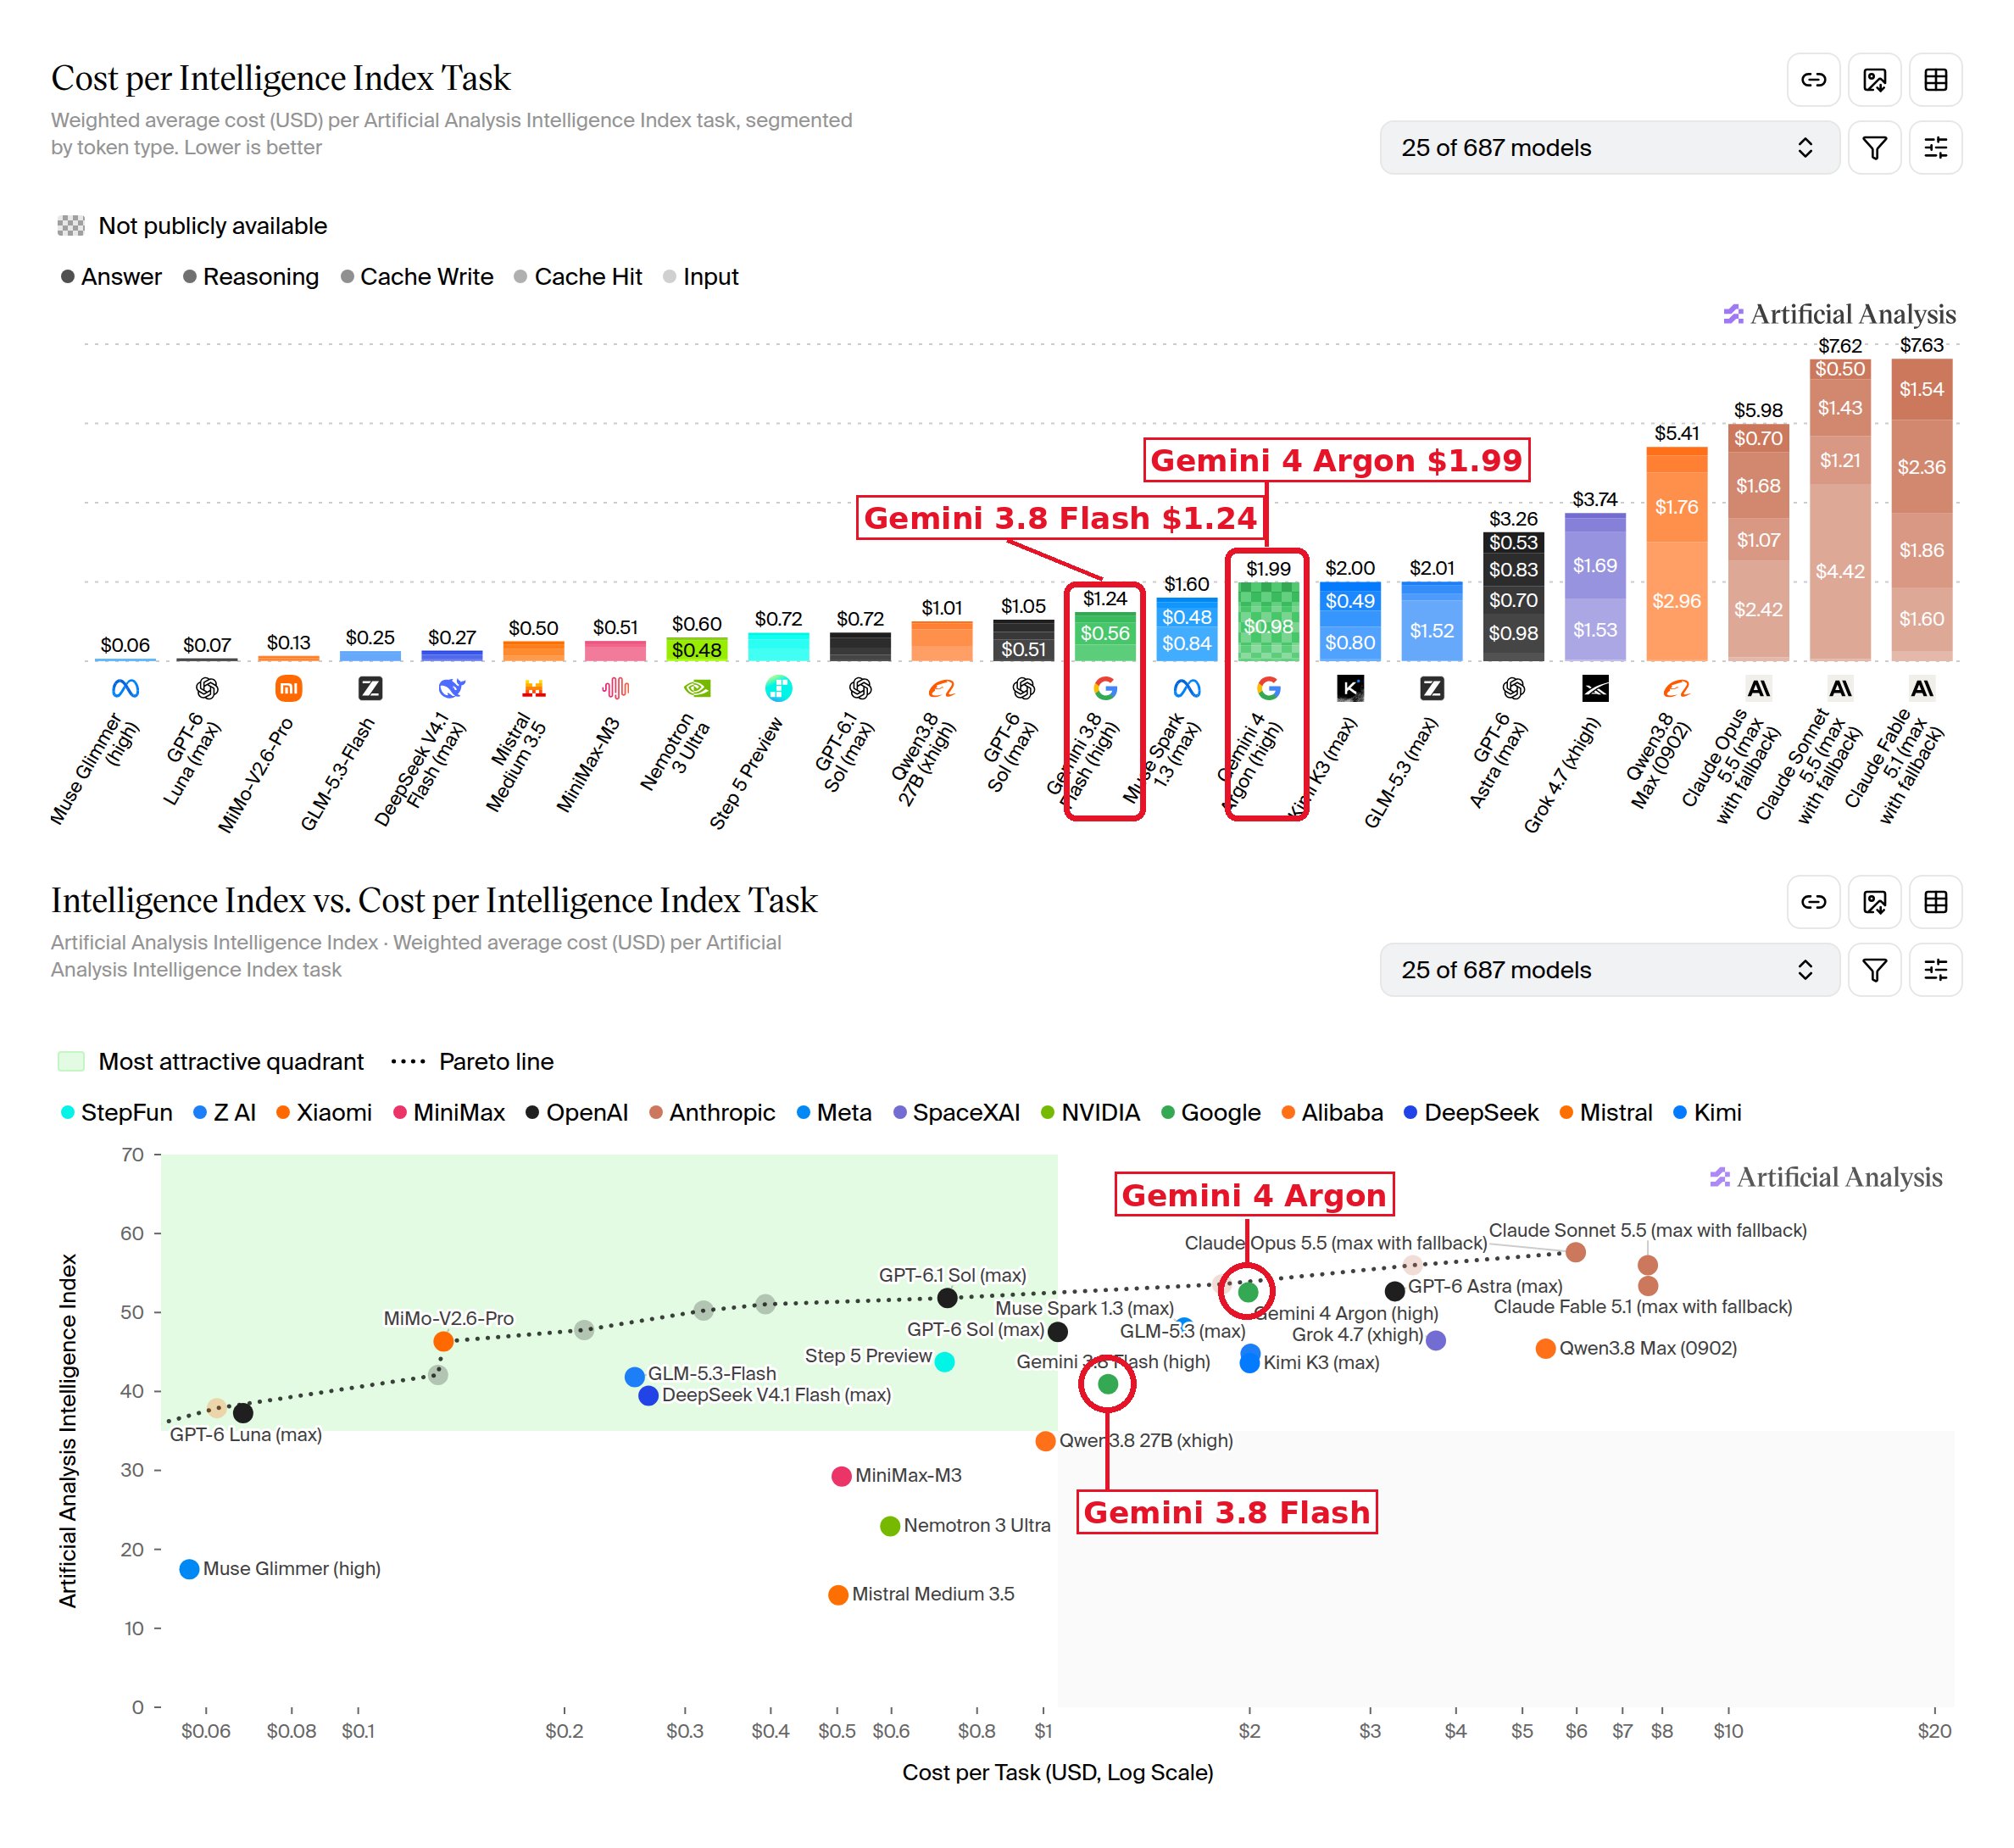
Task: Open the top '25 of 687 models' dropdown
Action: (1609, 148)
